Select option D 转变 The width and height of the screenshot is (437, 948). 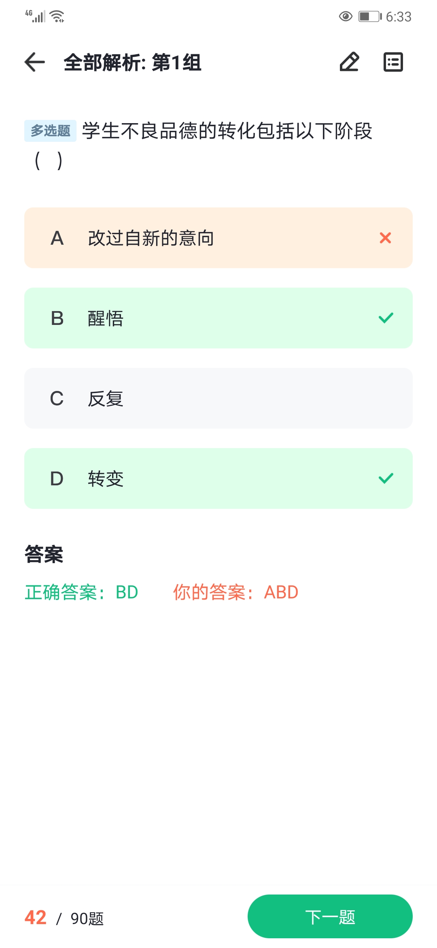pyautogui.click(x=218, y=478)
